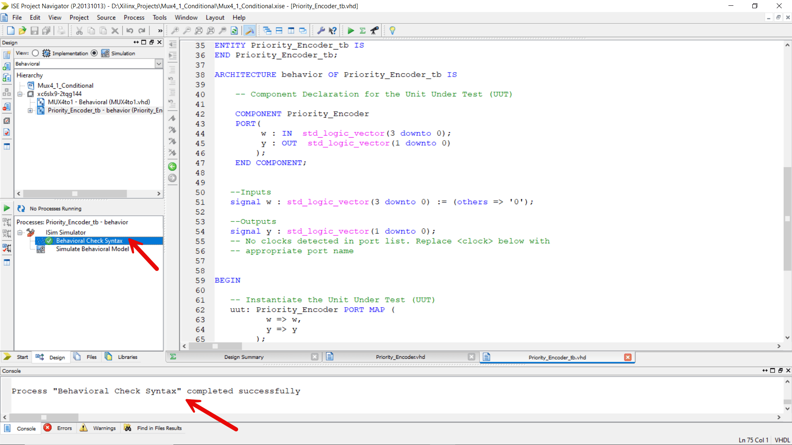This screenshot has width=792, height=445.
Task: Expand the Priority_Encoder_tb hierarchy node
Action: point(29,111)
